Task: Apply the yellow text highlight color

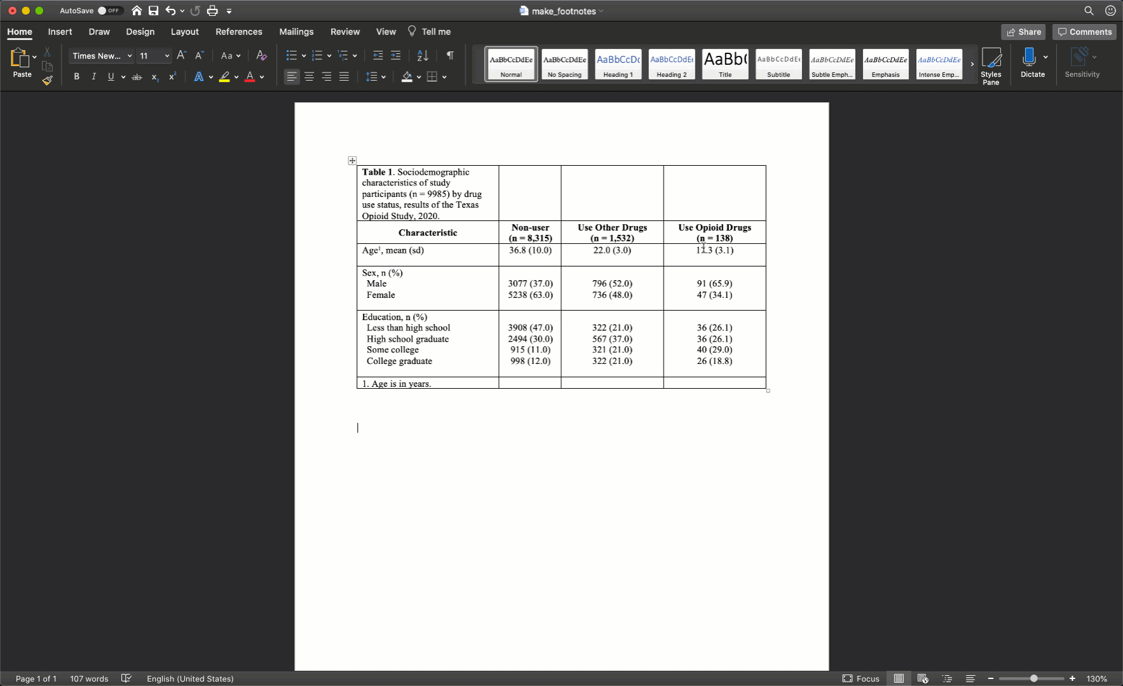Action: click(224, 77)
